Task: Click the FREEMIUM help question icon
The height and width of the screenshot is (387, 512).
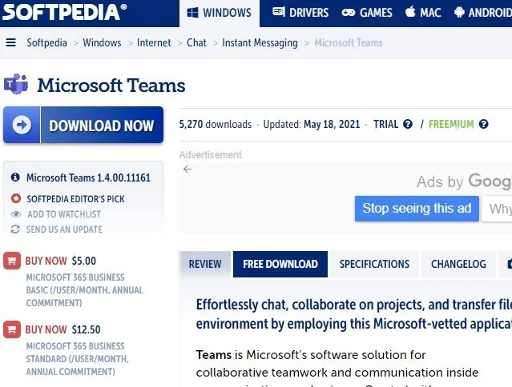Action: pyautogui.click(x=483, y=125)
